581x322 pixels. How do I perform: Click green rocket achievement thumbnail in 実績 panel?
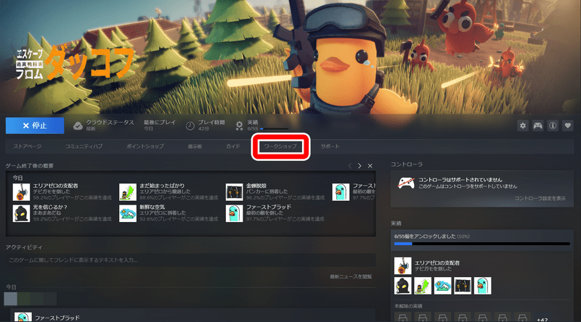[x=423, y=286]
